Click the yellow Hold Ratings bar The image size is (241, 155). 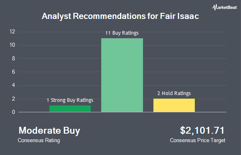(x=174, y=105)
